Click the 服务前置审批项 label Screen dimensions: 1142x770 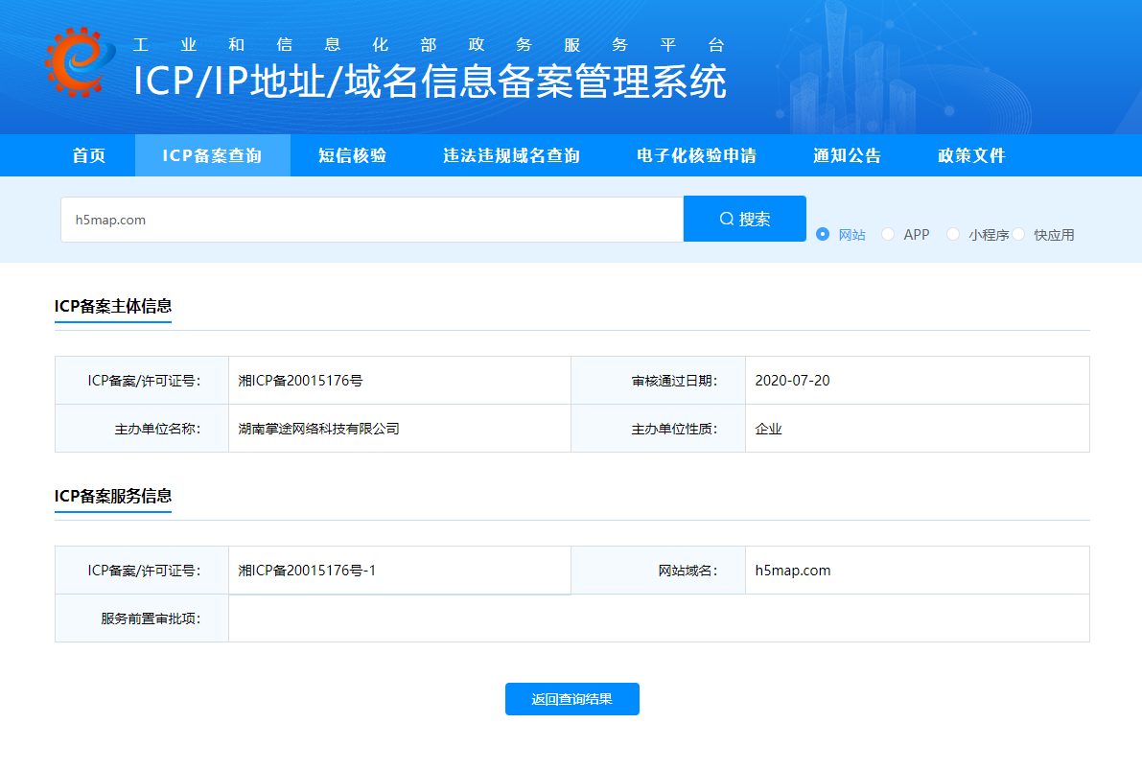(x=151, y=618)
